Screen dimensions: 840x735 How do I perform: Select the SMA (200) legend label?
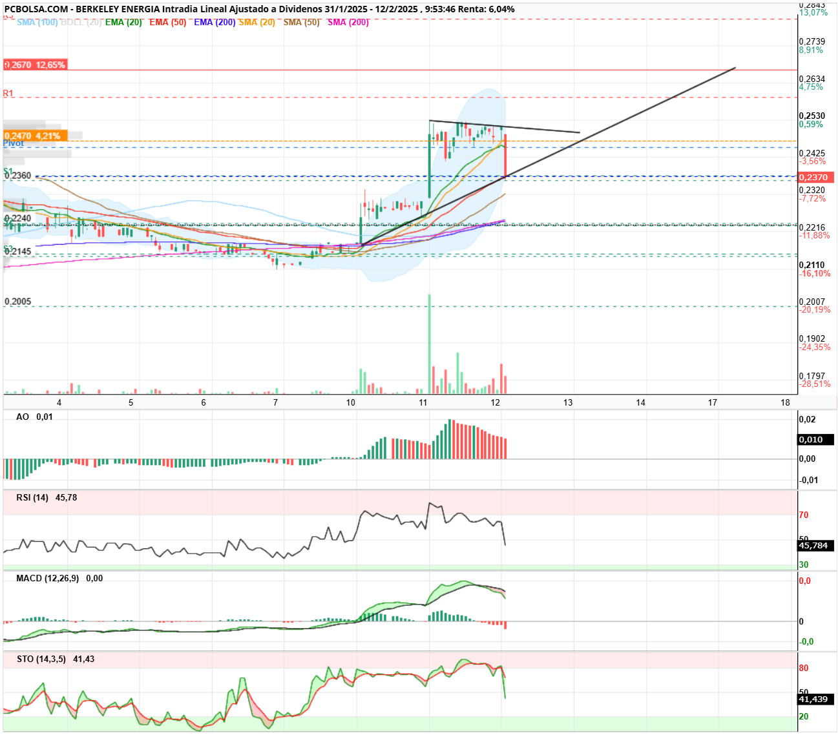pyautogui.click(x=348, y=23)
